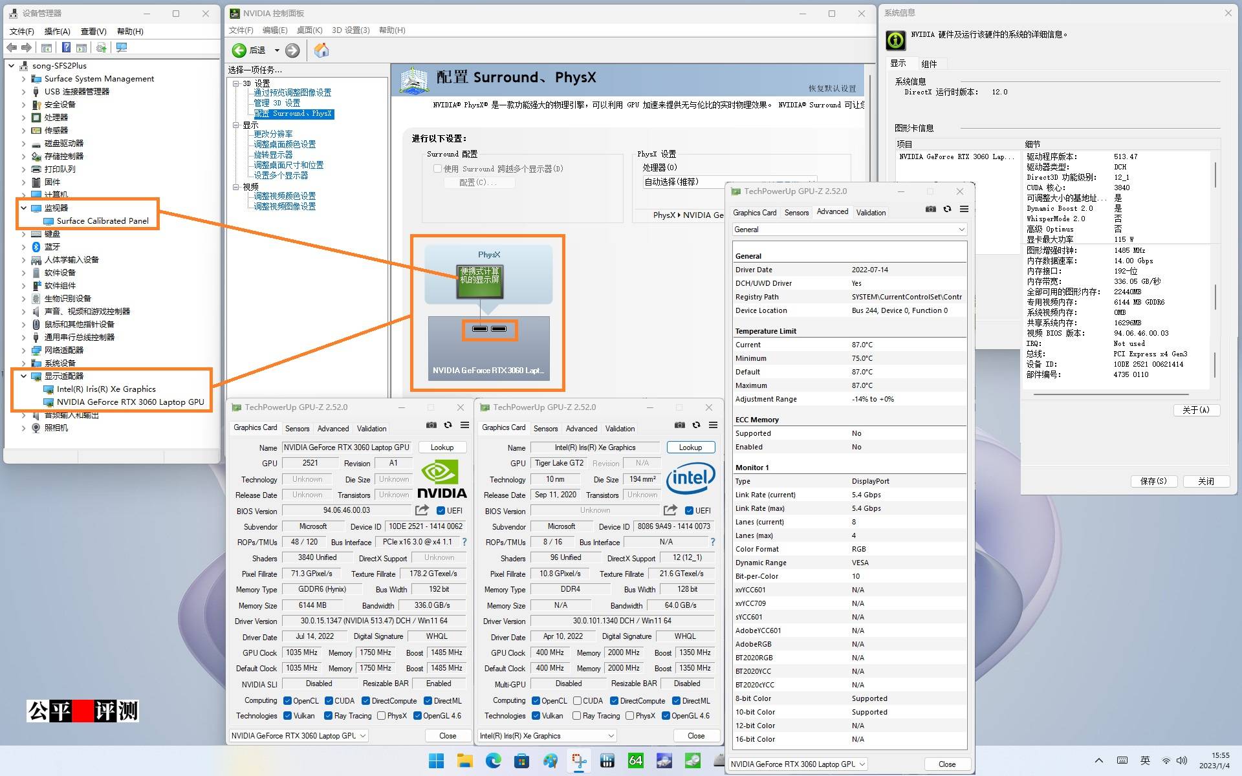Toggle PhysX checkbox in RTX 3060 GPU-Z
This screenshot has height=776, width=1242.
[382, 716]
